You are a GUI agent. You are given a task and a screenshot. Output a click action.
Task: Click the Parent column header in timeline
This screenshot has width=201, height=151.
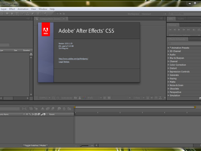pyautogui.click(x=52, y=114)
